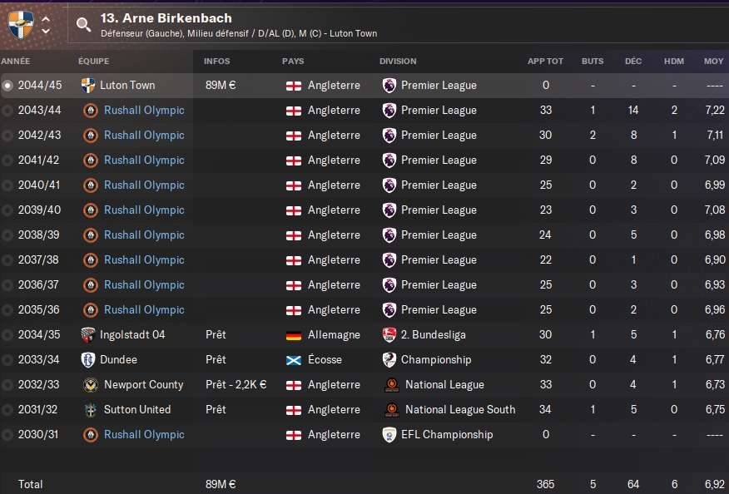Open Rushall Olympic link in 2030/31 row

coord(144,434)
